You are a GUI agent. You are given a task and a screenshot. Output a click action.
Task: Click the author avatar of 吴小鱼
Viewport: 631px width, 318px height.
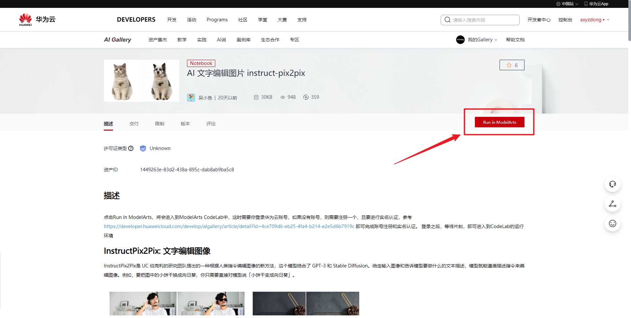tap(191, 97)
